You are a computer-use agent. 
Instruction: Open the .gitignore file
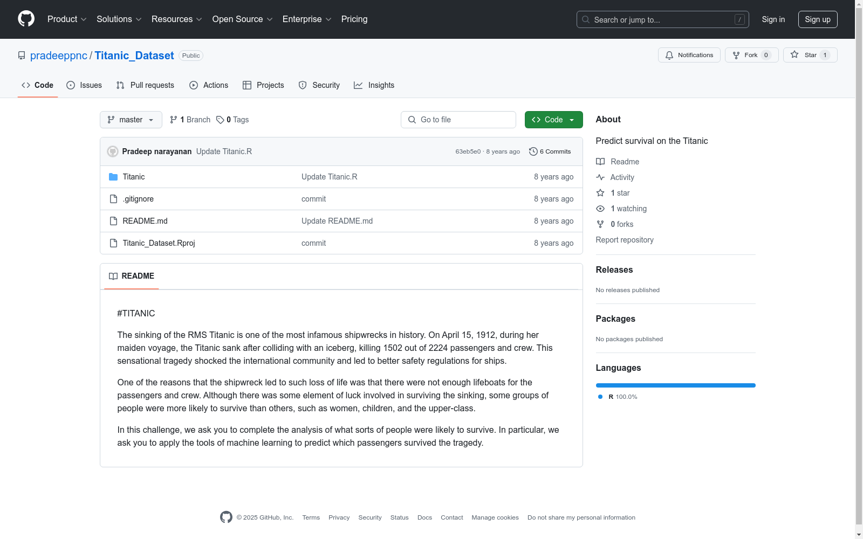coord(138,199)
